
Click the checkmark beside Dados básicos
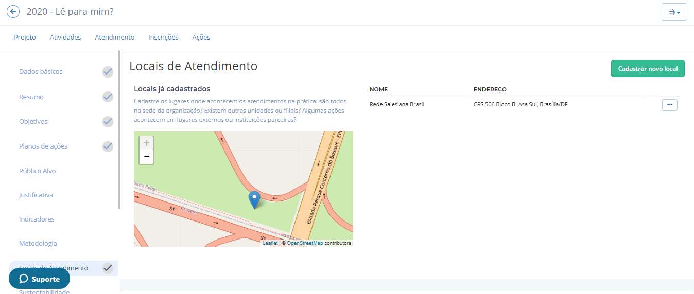click(108, 72)
